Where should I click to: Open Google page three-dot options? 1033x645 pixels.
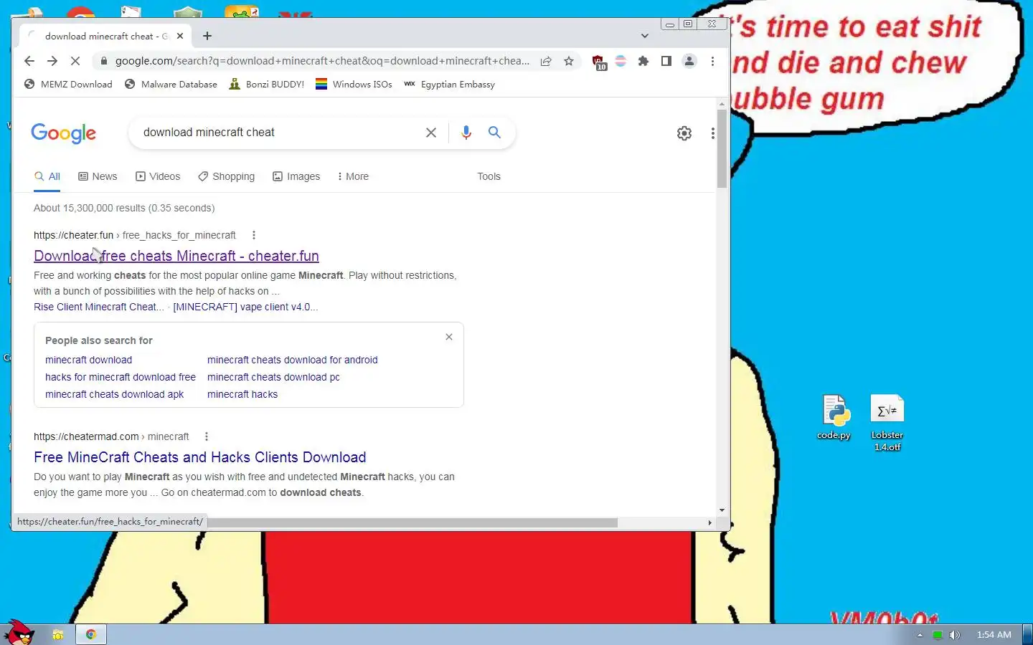point(712,133)
